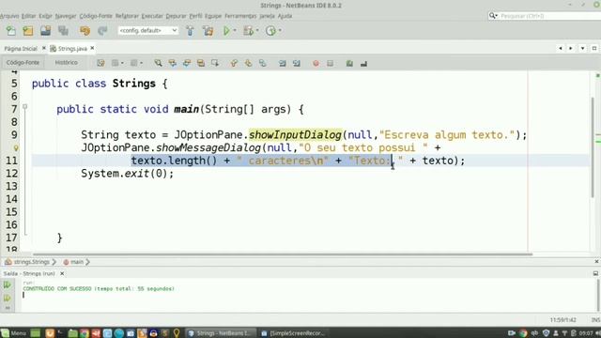The image size is (601, 338).
Task: Expand the Run project dropdown arrow
Action: coord(235,30)
